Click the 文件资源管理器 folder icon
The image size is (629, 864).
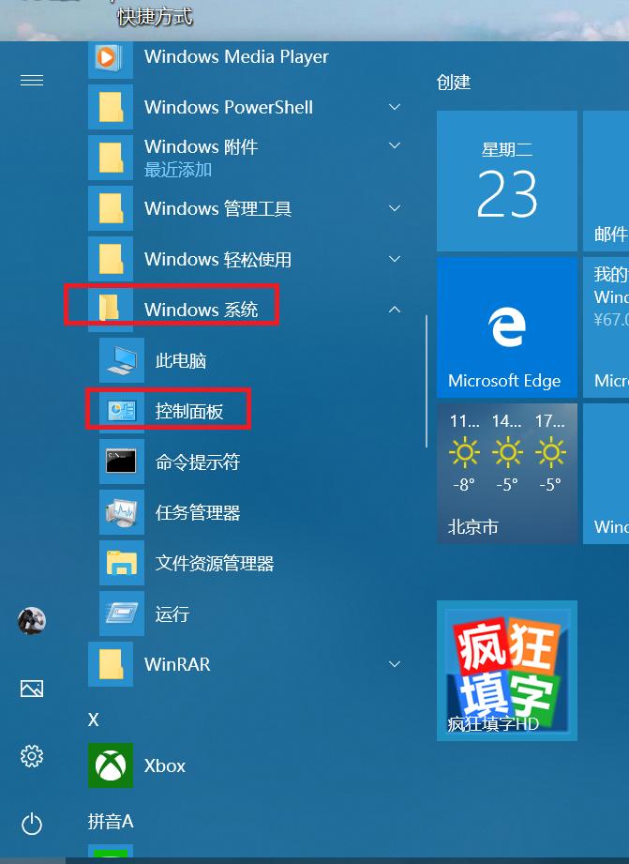tap(122, 563)
